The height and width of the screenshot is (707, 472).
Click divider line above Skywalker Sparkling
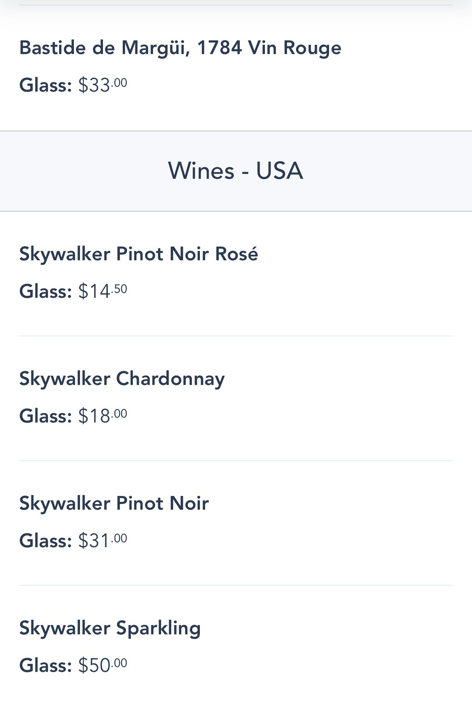236,585
